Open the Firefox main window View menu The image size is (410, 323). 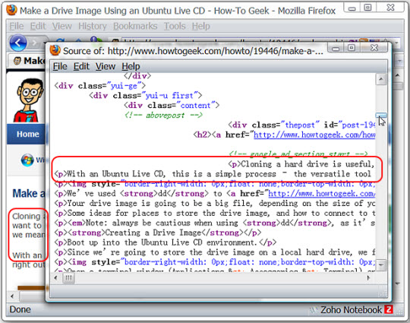(x=62, y=26)
